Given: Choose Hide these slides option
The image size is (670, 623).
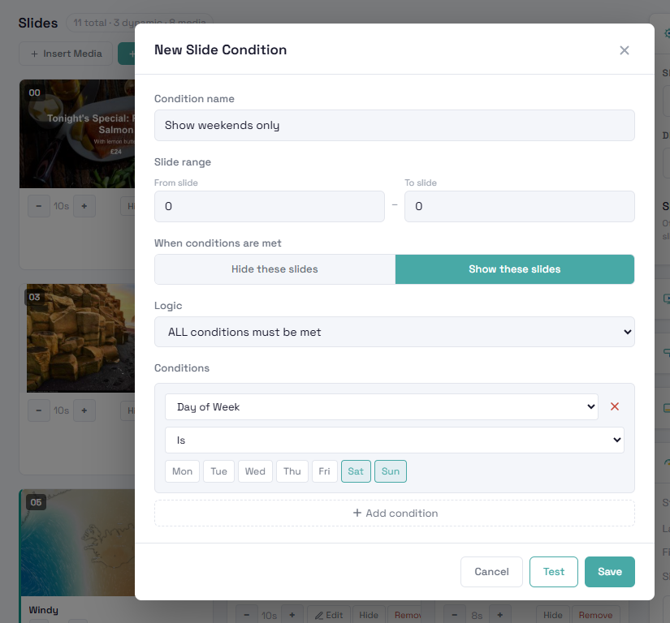Looking at the screenshot, I should click(x=274, y=269).
